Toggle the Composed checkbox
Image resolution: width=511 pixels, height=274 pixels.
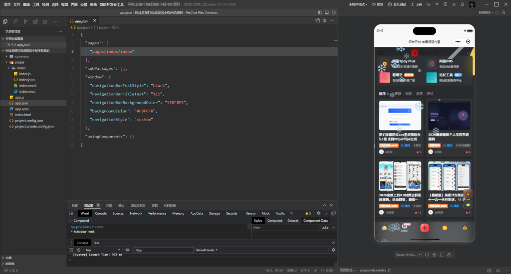pos(71,220)
